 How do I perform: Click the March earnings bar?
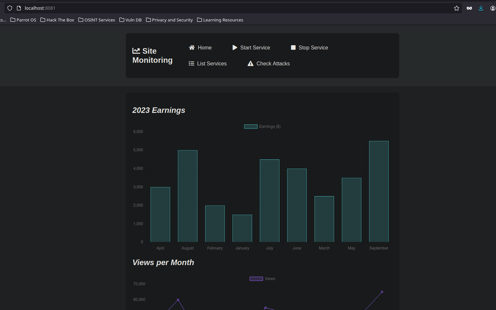point(324,219)
